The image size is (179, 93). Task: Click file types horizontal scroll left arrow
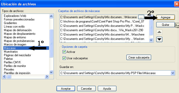(x=4, y=76)
